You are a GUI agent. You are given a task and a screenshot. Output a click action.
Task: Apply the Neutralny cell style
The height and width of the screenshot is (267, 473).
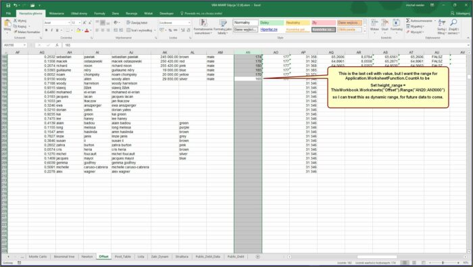[x=298, y=22]
